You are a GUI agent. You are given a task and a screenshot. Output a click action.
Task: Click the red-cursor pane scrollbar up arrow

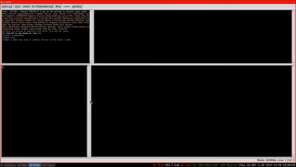pyautogui.click(x=88, y=66)
